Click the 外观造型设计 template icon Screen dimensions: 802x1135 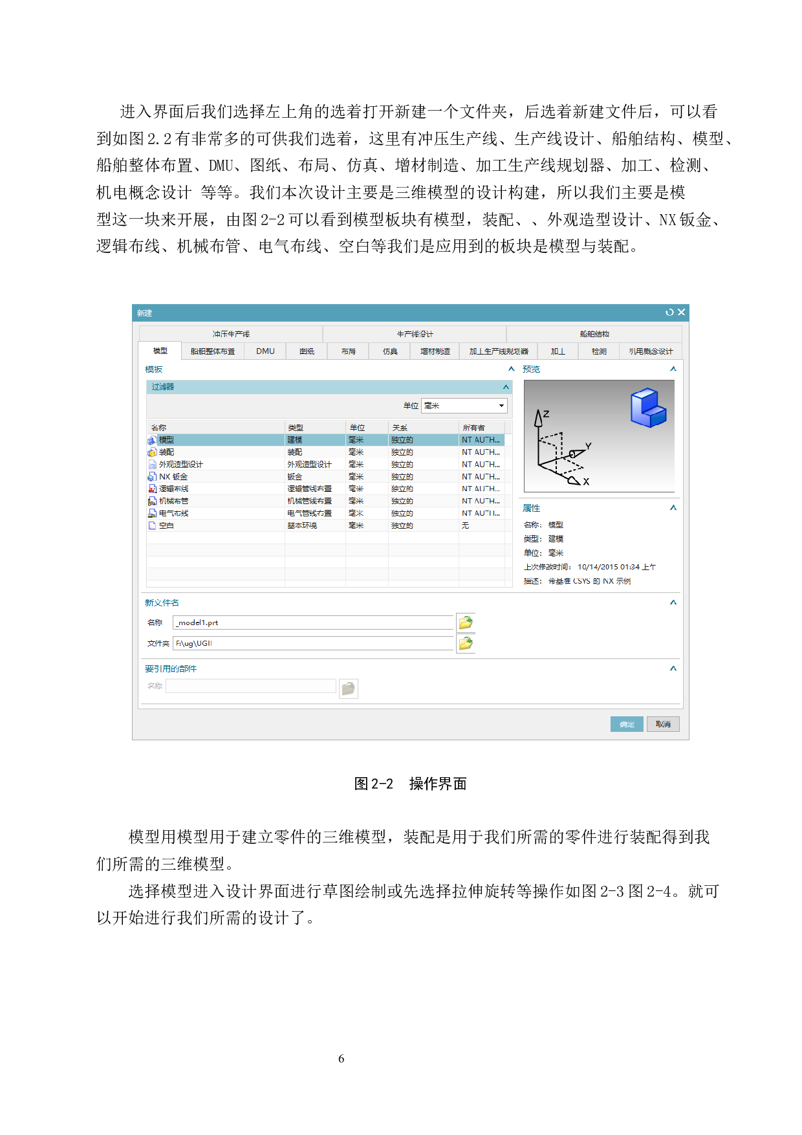(x=152, y=465)
